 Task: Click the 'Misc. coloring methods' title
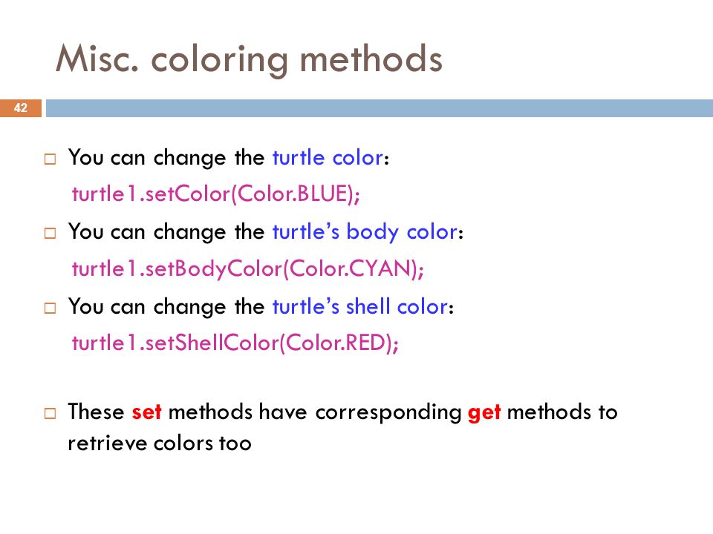(249, 59)
